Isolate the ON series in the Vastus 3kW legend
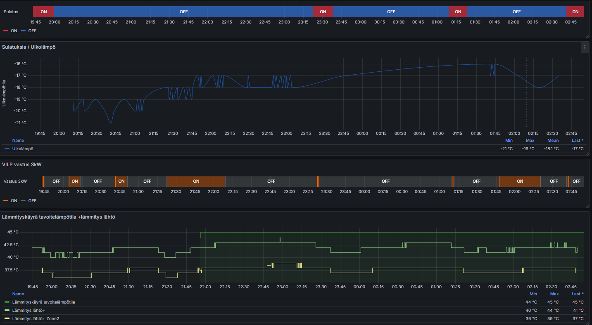This screenshot has width=592, height=325. [x=14, y=201]
